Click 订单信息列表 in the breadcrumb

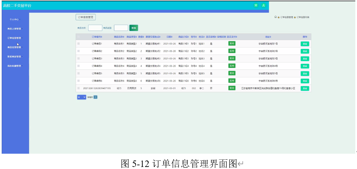303,17
